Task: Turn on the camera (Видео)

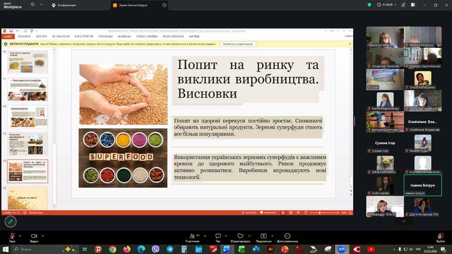Action: (34, 236)
